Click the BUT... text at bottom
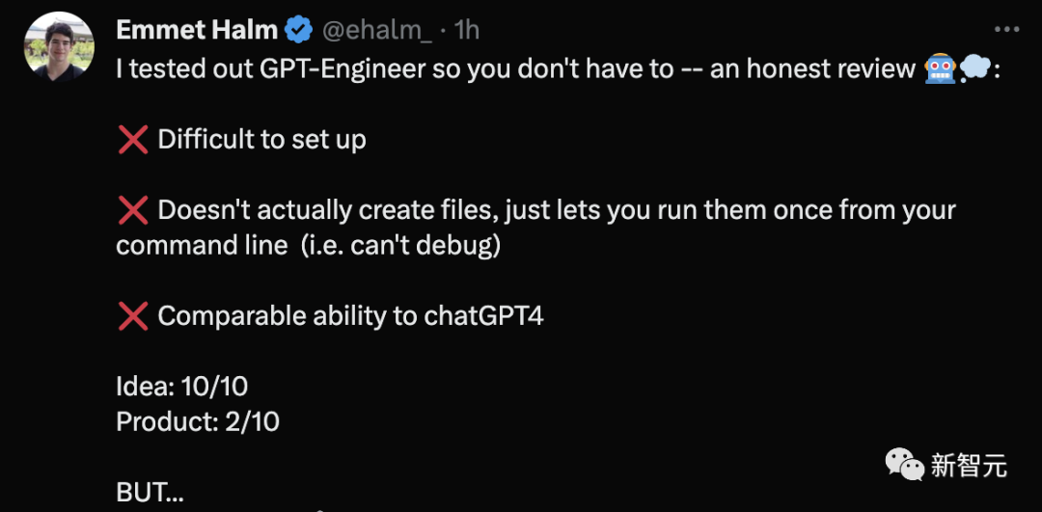Image resolution: width=1042 pixels, height=512 pixels. click(151, 493)
